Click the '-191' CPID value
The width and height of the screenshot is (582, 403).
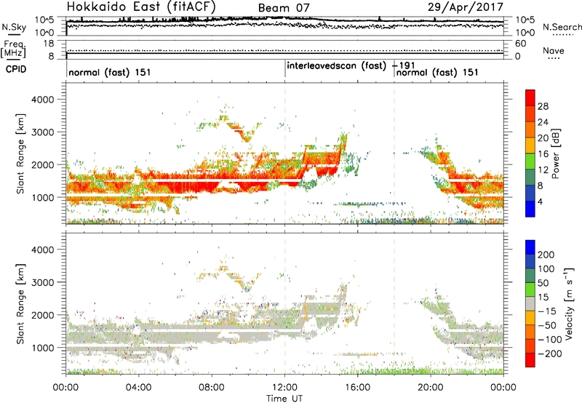pyautogui.click(x=403, y=65)
